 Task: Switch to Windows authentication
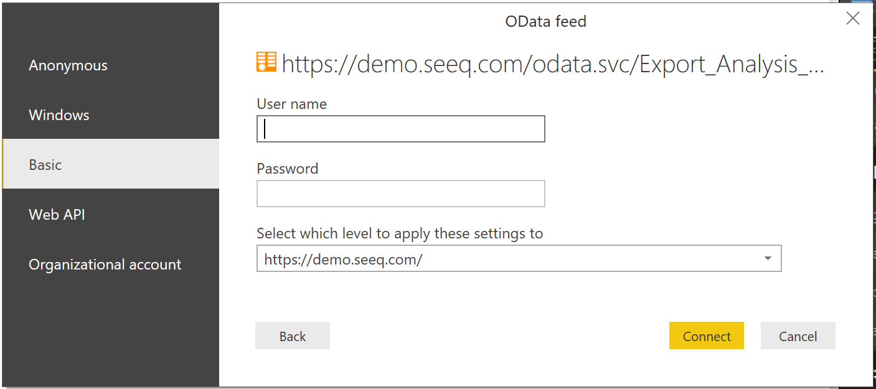click(59, 115)
